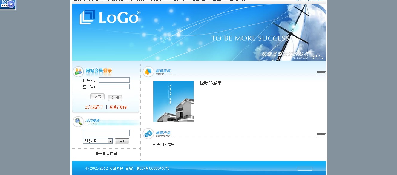Image resolution: width=397 pixels, height=175 pixels.
Task: Click the 最新资讯 NEWS heading
Action: click(x=163, y=71)
